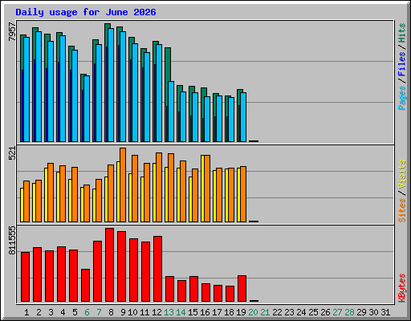Viewport: 411px width, 321px height.
Task: Click the 811555 axis maximum label
Action: click(x=12, y=240)
